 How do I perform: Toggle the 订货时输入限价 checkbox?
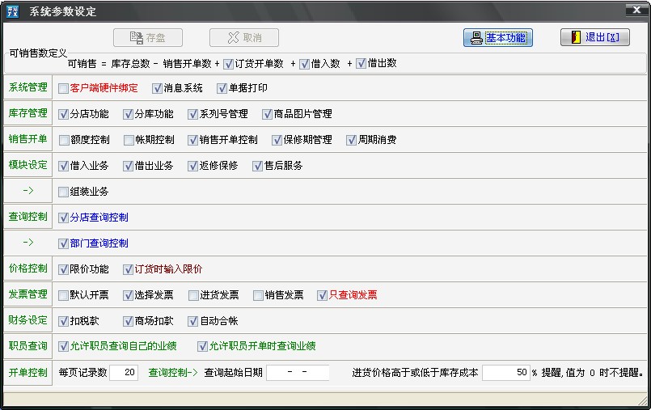128,269
